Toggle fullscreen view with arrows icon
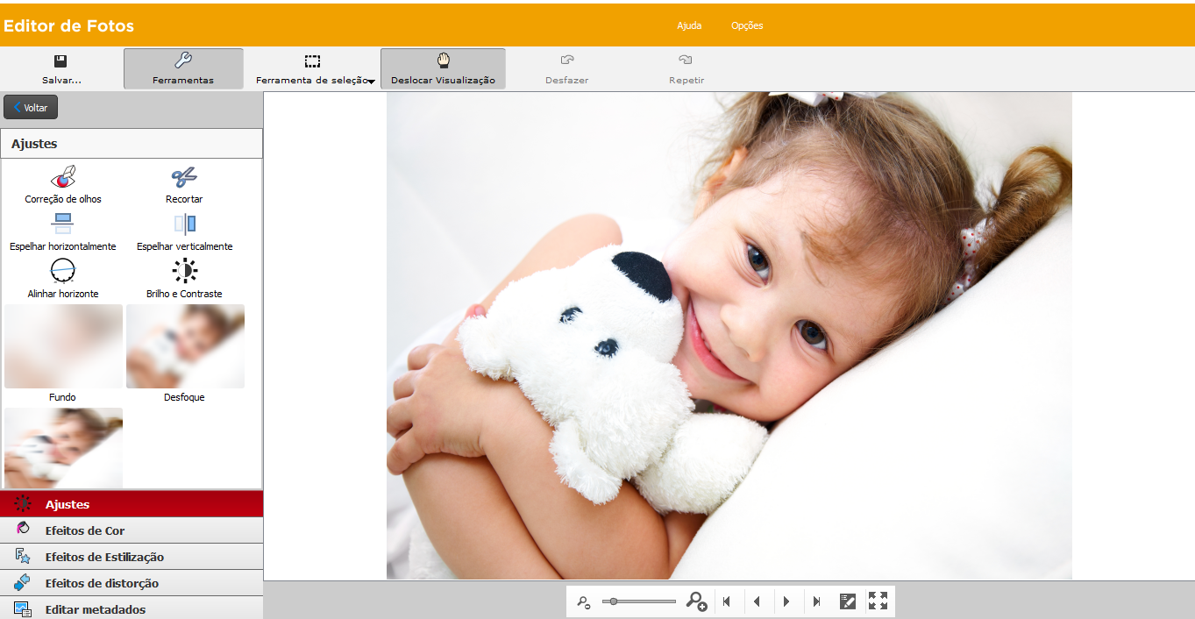The image size is (1195, 619). [x=878, y=601]
